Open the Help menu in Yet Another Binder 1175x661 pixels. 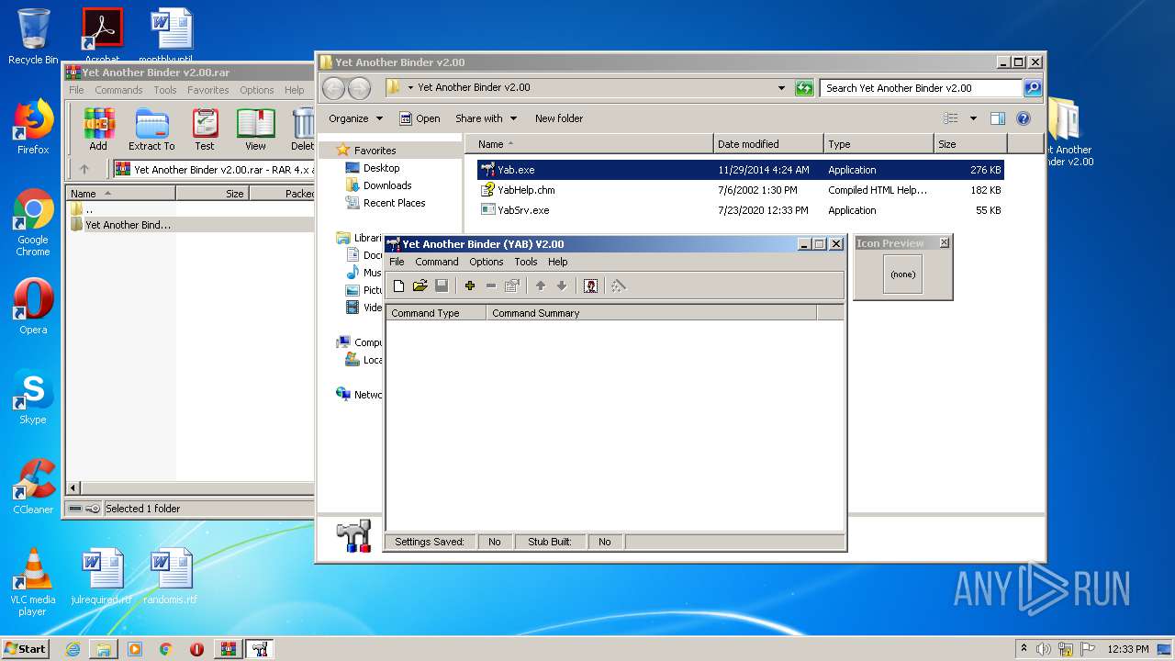[558, 262]
